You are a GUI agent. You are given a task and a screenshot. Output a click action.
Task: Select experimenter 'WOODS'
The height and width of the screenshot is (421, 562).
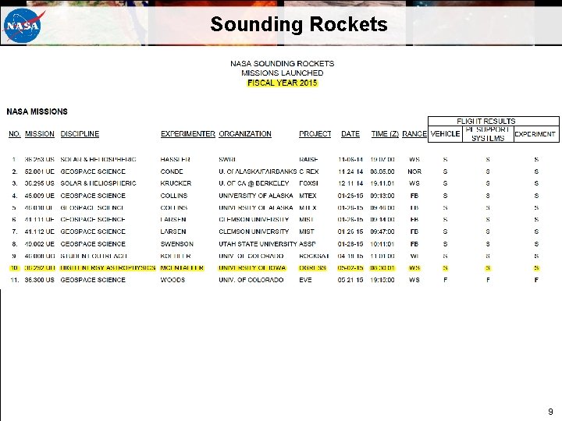[x=173, y=280]
